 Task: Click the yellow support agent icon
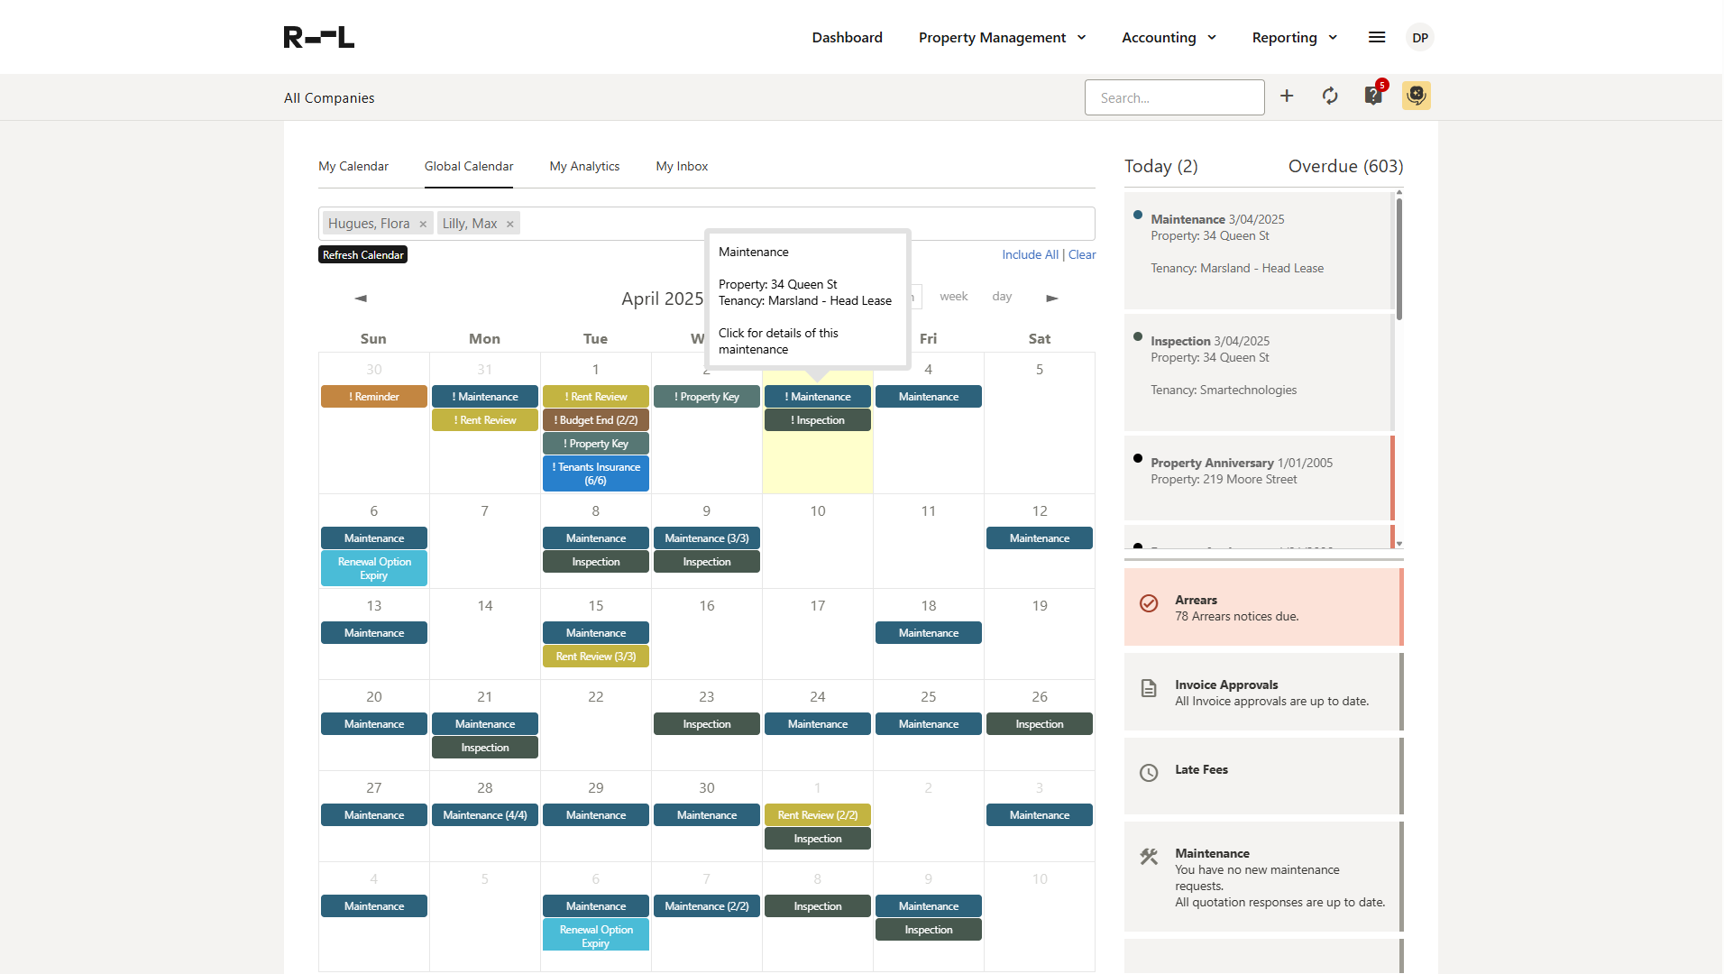[x=1417, y=96]
